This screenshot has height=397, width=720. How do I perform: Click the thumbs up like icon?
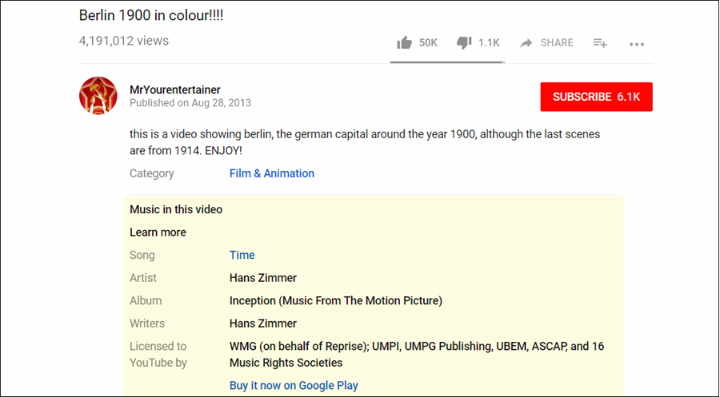(405, 42)
